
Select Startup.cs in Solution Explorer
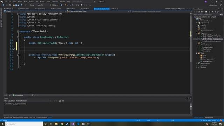tap(203, 67)
